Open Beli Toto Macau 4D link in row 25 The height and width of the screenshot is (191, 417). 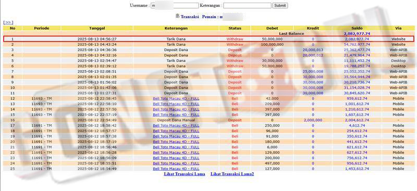coord(176,169)
